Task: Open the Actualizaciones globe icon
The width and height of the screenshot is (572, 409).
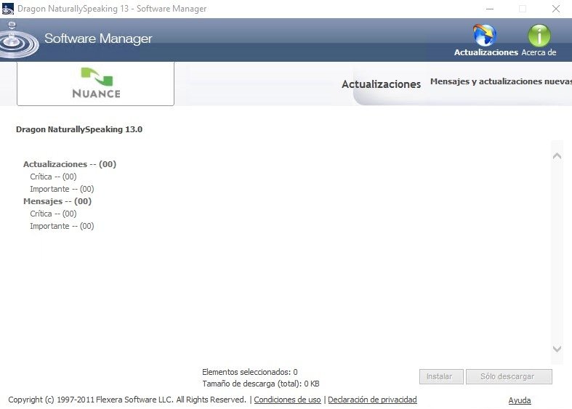Action: click(x=485, y=36)
